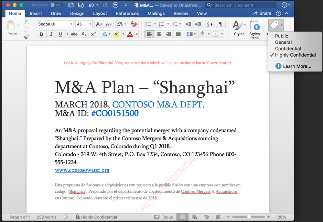Clear all formatting eraser icon
Viewport: 323px width, 222px height.
click(134, 24)
